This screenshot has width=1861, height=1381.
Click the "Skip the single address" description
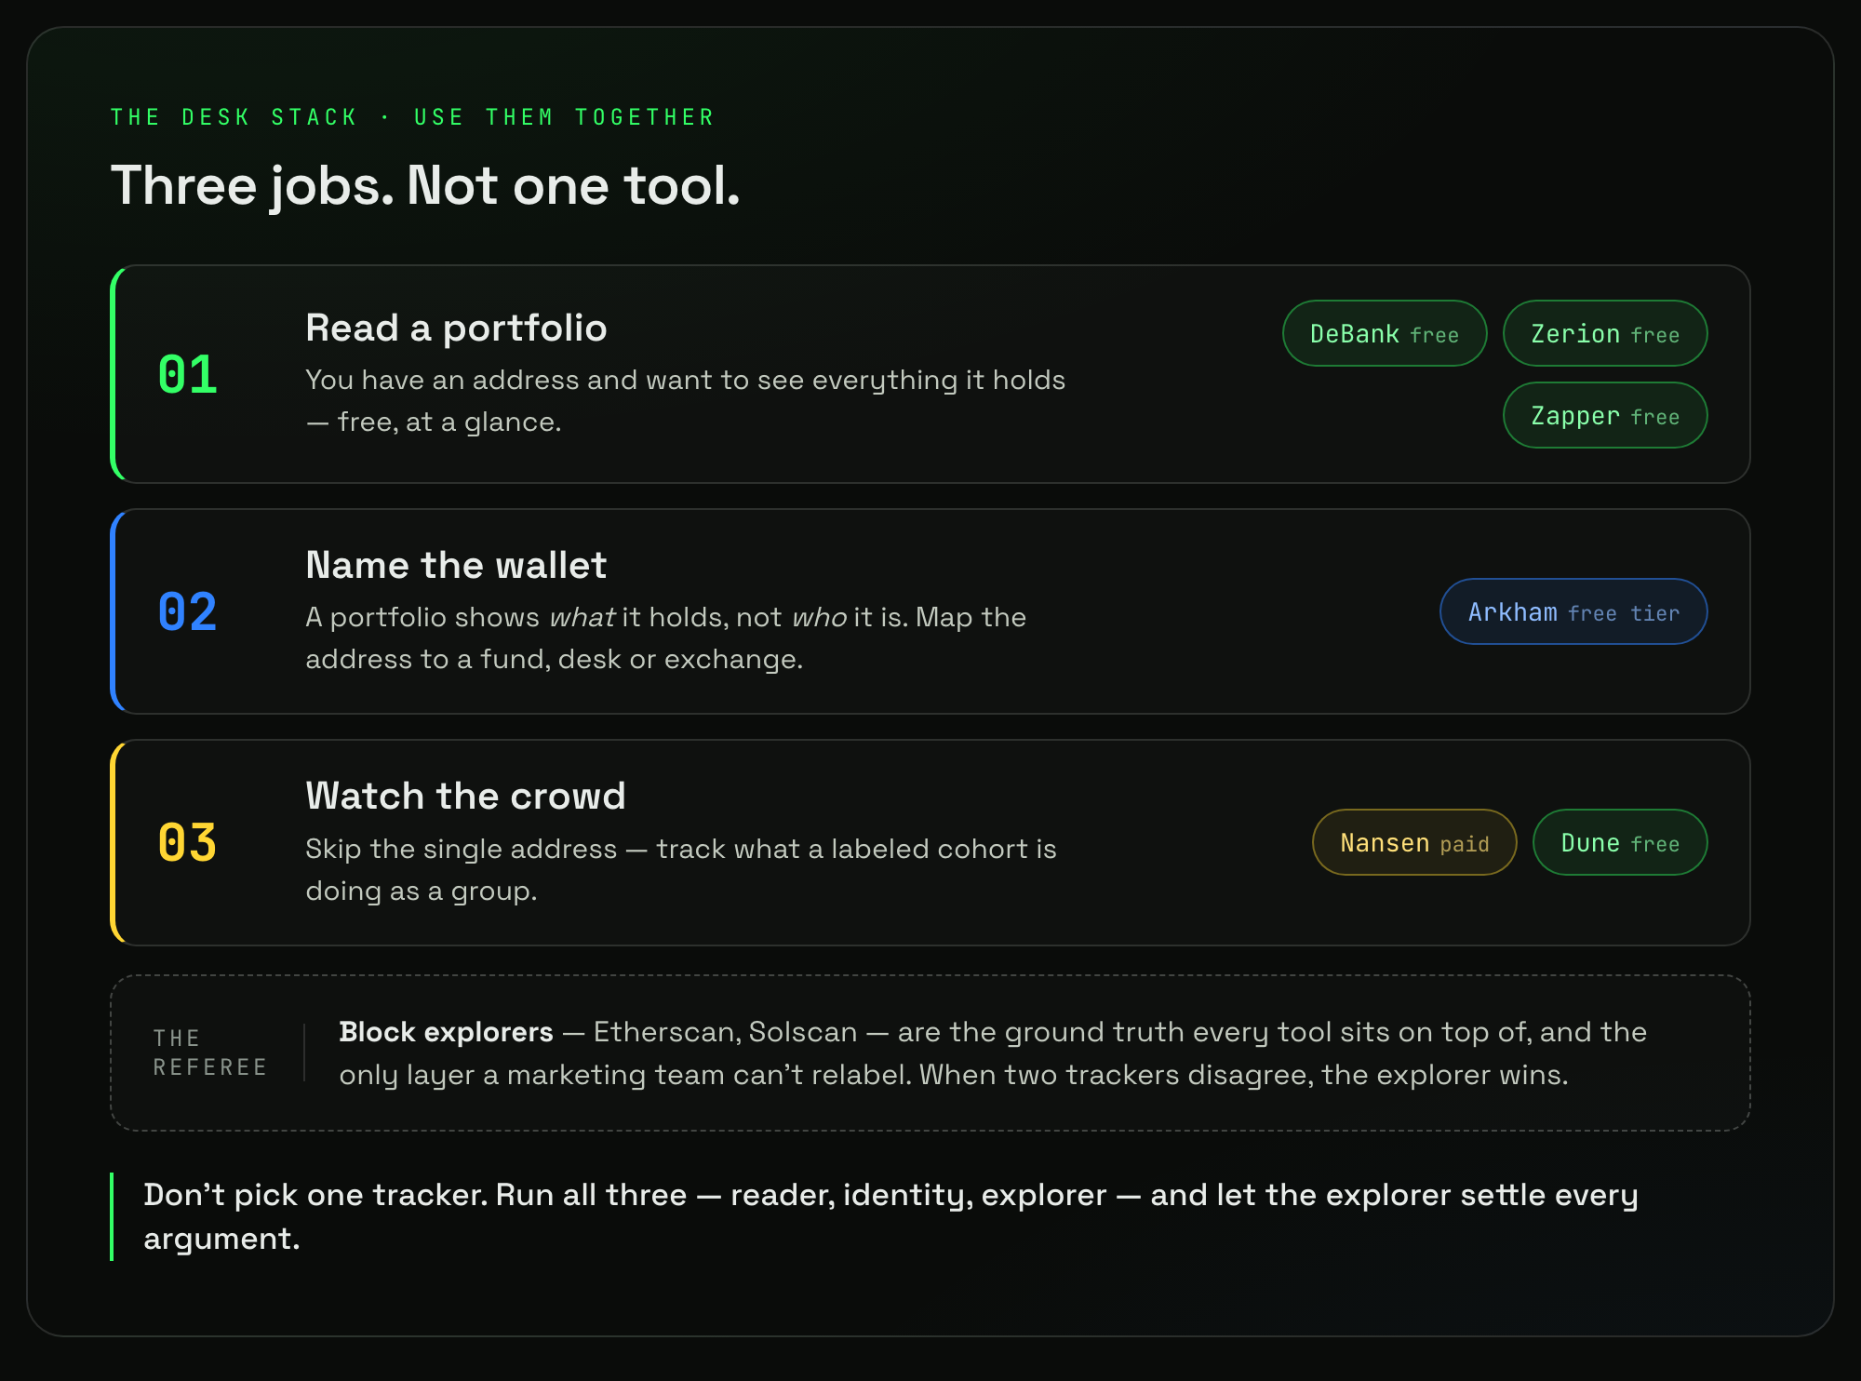click(x=680, y=869)
